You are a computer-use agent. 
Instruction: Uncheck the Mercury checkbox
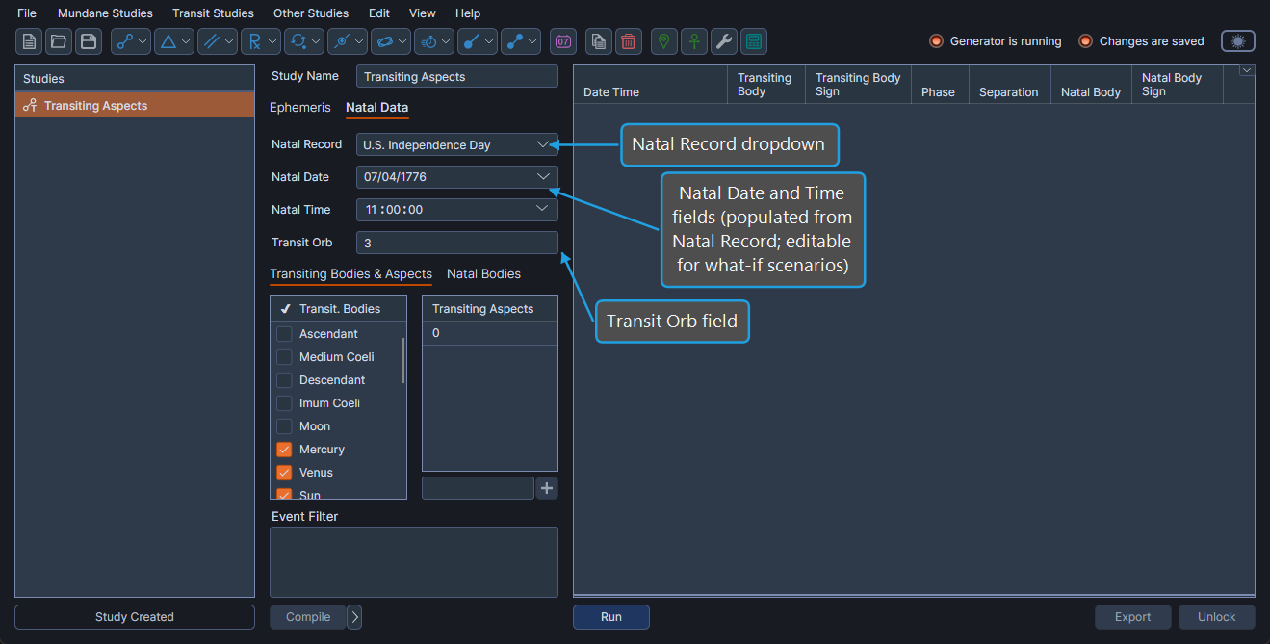pyautogui.click(x=284, y=450)
